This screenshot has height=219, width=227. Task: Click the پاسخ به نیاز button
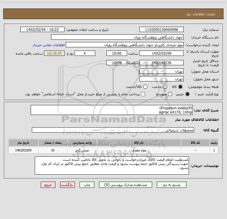(x=171, y=185)
